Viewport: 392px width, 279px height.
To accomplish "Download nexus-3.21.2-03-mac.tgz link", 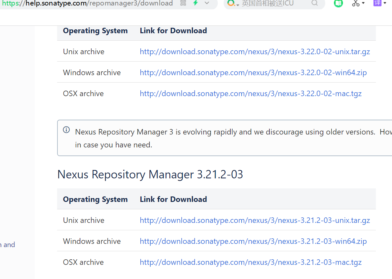I will click(251, 262).
